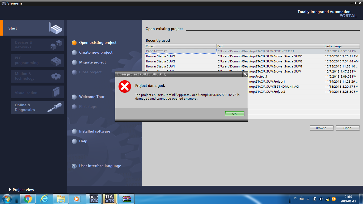Close the Open project error dialog
The width and height of the screenshot is (363, 204).
click(245, 74)
